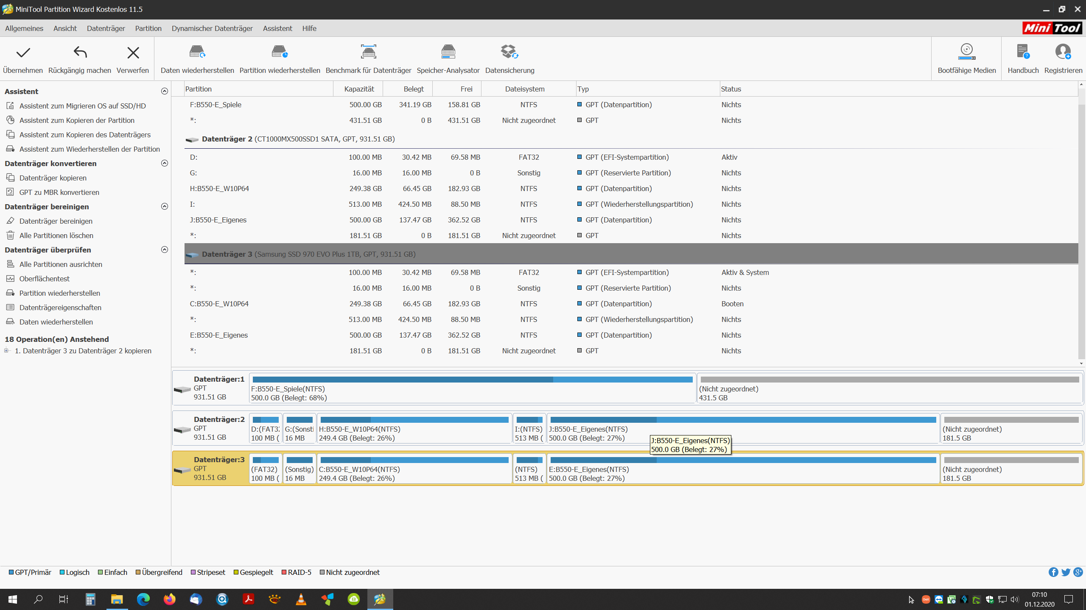This screenshot has width=1086, height=610.
Task: Expand pending operation Datenträger 3 kopieren
Action: click(6, 351)
